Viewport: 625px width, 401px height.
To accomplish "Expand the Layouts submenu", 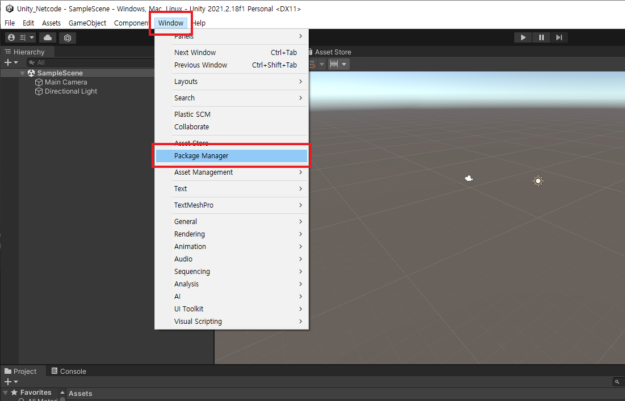I will tap(232, 81).
